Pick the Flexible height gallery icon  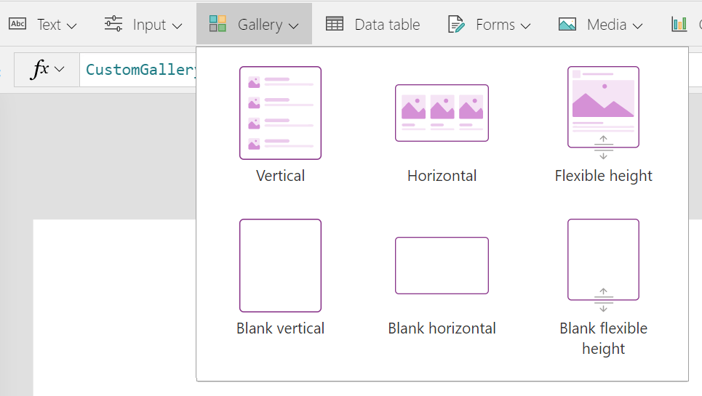click(603, 108)
